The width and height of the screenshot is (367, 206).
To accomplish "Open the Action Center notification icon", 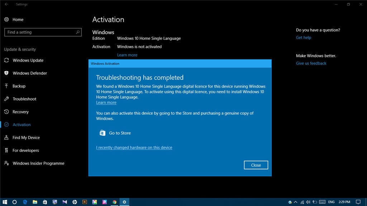I will pyautogui.click(x=358, y=202).
